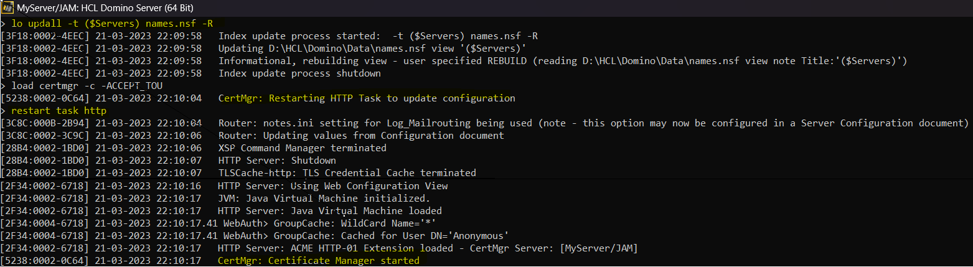Click the 'HTTP Server: Using Web Configuration View' line
The image size is (973, 267).
click(332, 186)
